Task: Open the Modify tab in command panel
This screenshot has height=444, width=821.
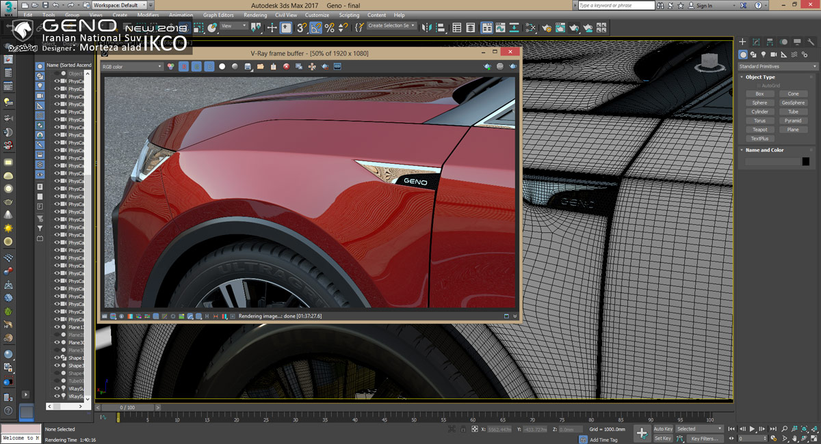Action: pos(757,42)
